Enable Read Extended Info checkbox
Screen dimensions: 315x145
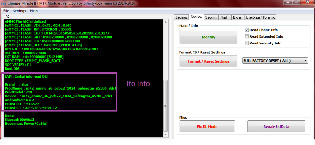[246, 36]
